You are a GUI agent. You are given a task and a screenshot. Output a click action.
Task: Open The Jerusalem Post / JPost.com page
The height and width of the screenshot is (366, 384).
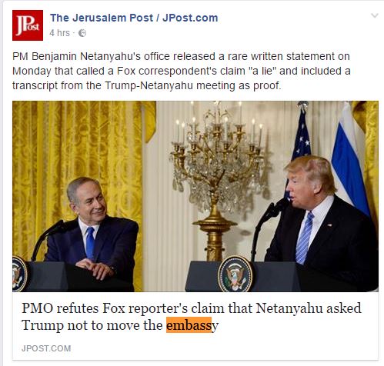coord(134,18)
